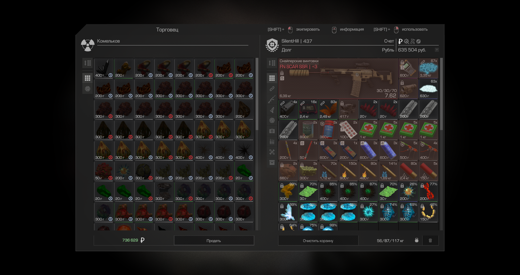The image size is (520, 275).
Task: Select the round link currency icon
Action: point(418,41)
